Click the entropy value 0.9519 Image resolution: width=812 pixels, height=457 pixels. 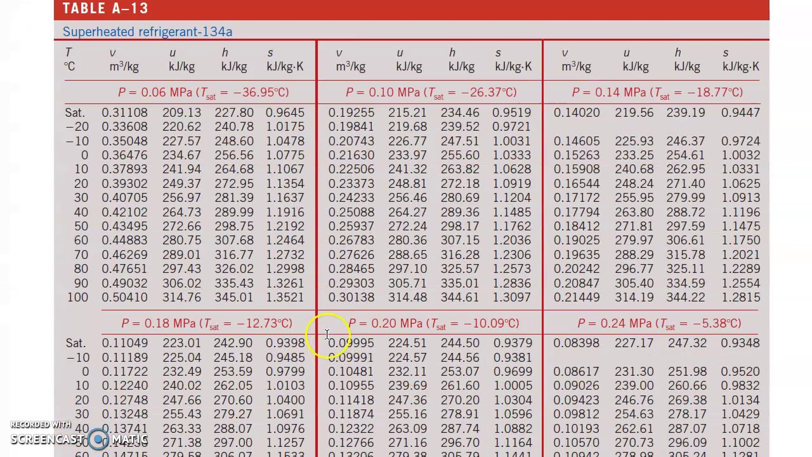(511, 113)
